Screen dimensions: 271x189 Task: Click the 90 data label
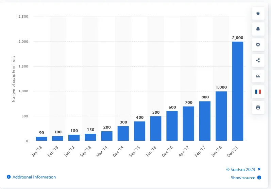coord(41,133)
